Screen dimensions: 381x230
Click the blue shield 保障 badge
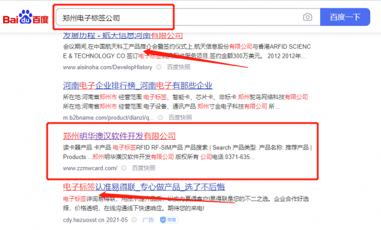[169, 220]
